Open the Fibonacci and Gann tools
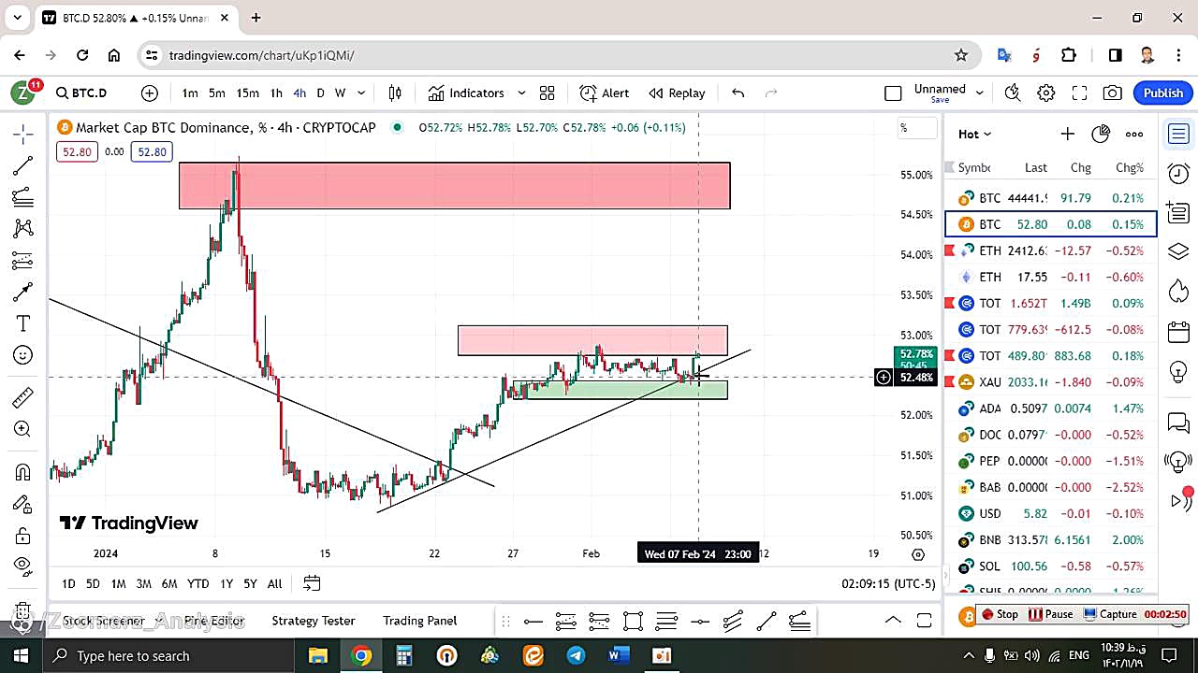The image size is (1198, 673). click(x=23, y=197)
